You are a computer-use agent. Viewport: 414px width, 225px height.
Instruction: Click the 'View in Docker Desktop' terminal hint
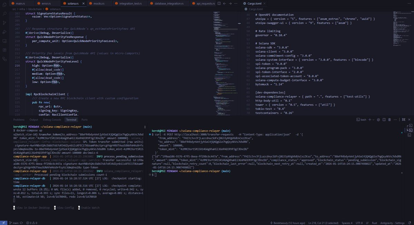[x=31, y=208]
